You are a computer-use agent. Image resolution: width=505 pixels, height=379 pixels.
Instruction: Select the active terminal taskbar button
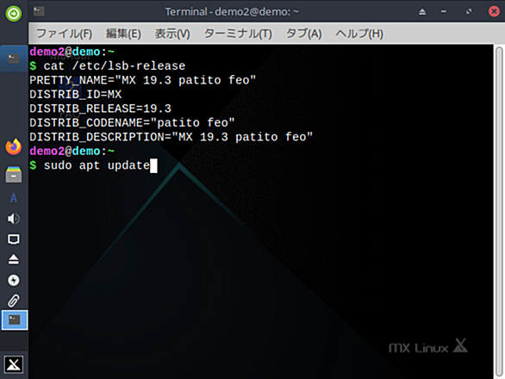(15, 320)
